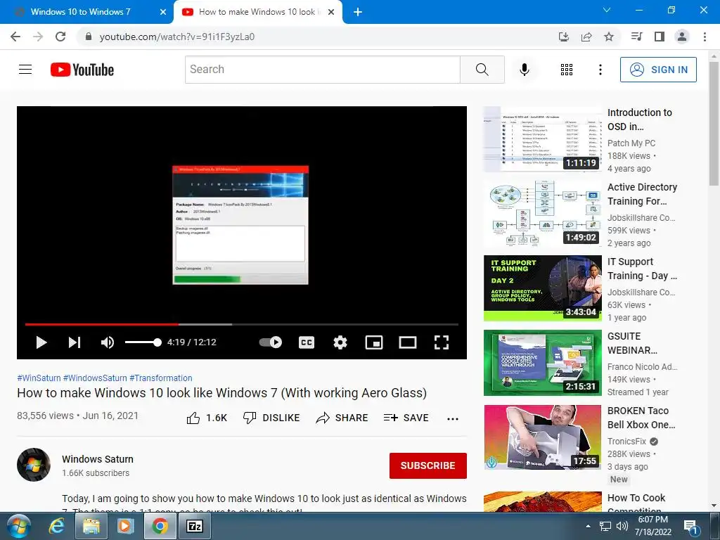The image size is (720, 540).
Task: Open YouTube settings three-dot menu
Action: pyautogui.click(x=600, y=70)
